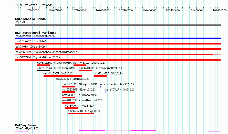Open nsv1017067 (Coe2014) variant label

click(31, 41)
